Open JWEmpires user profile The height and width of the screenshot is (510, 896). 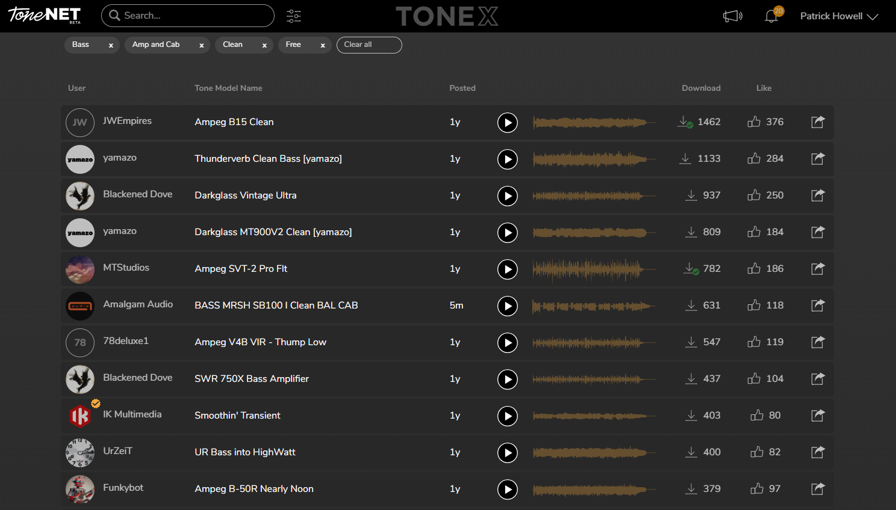click(x=127, y=121)
